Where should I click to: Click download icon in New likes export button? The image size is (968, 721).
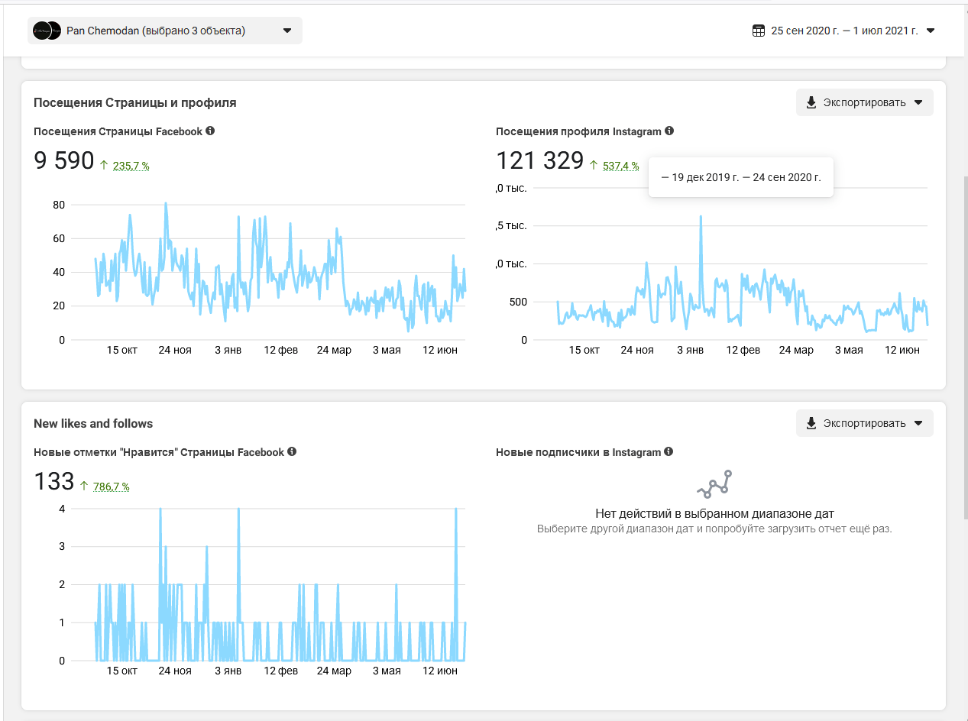click(811, 423)
